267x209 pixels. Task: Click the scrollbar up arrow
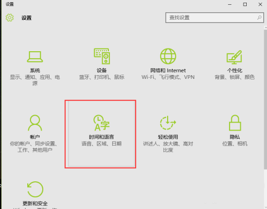[265, 28]
